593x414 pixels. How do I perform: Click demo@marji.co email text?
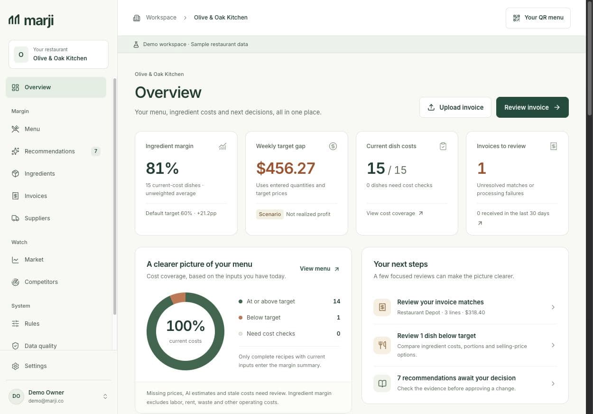(46, 401)
